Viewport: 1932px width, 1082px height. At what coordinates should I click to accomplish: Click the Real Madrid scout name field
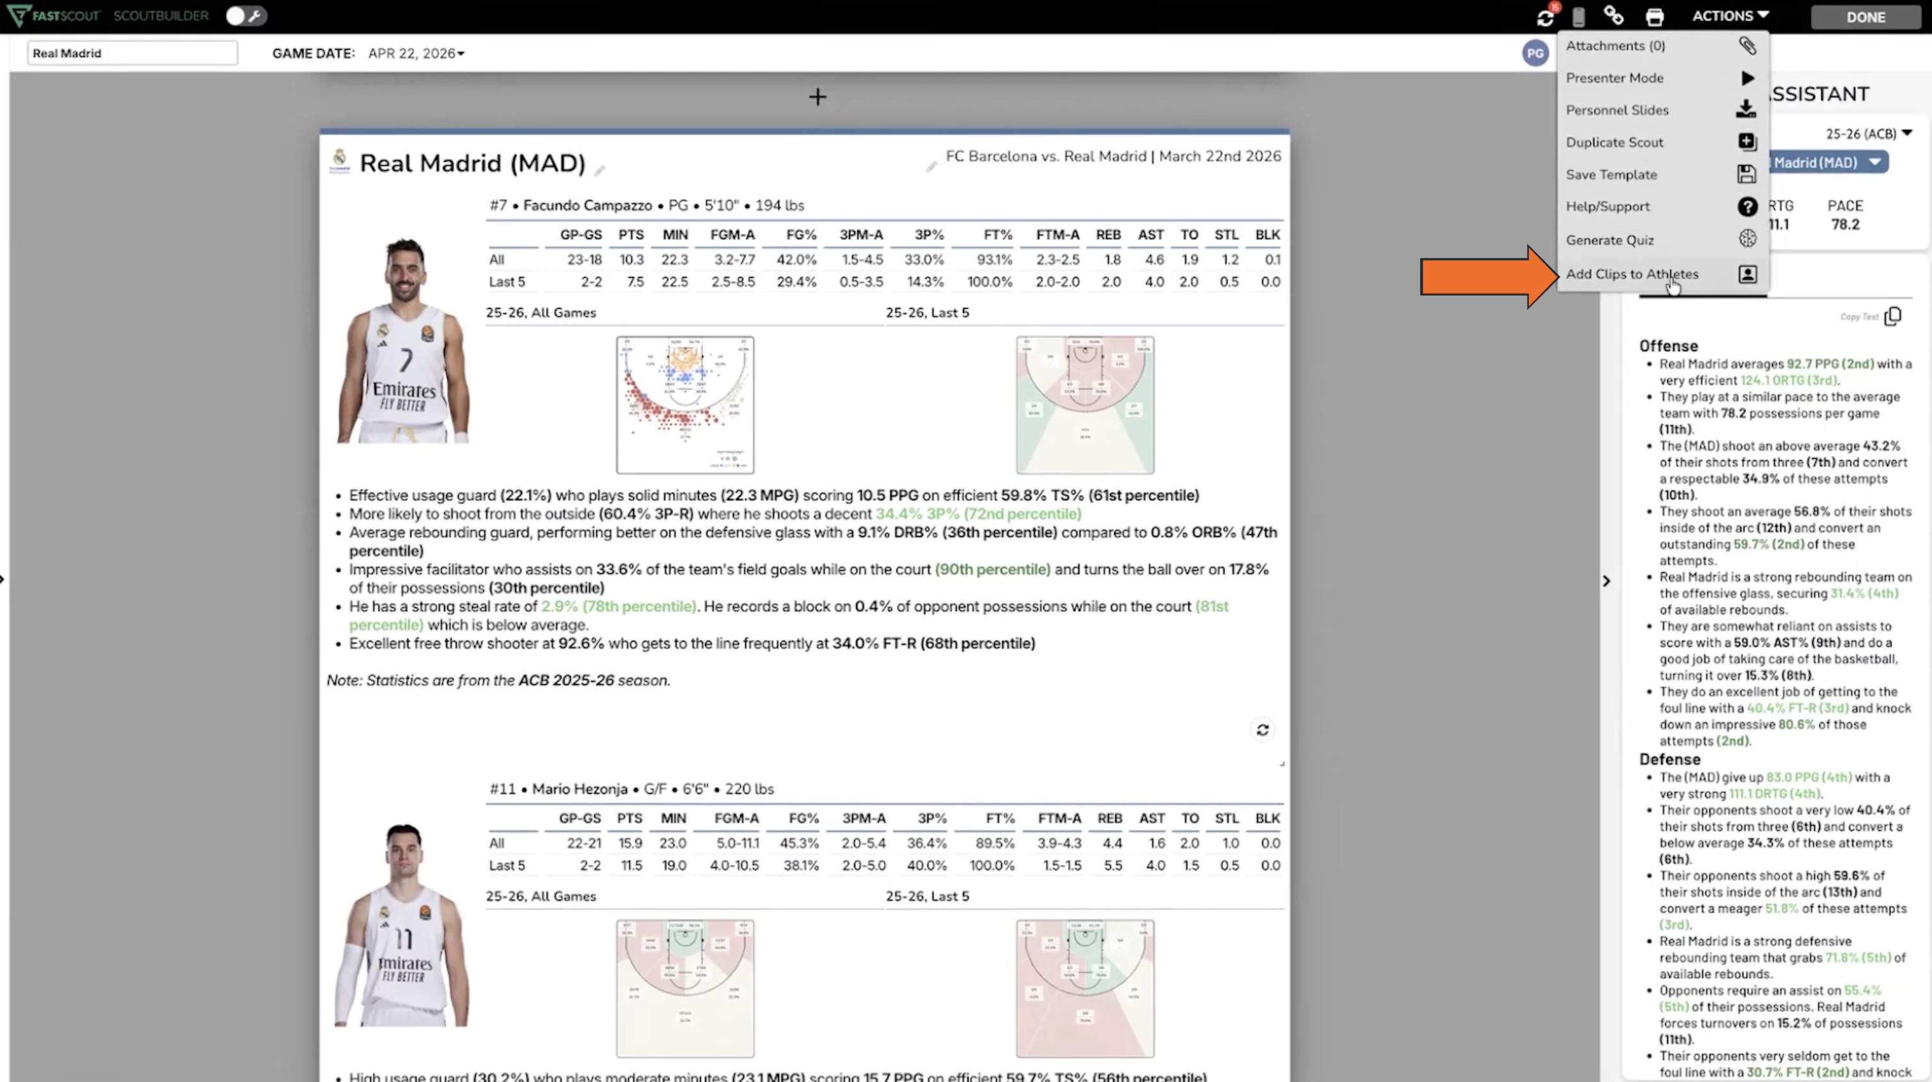(133, 53)
